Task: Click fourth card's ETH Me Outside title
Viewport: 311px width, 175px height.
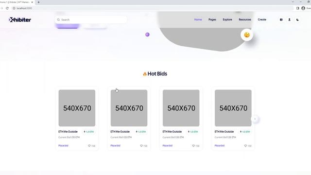Action: 224,132
